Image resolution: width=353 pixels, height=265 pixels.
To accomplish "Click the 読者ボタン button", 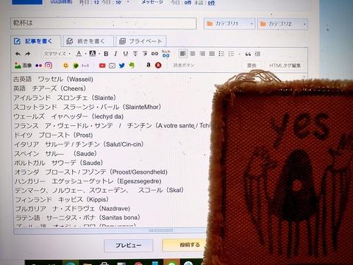I will [184, 66].
